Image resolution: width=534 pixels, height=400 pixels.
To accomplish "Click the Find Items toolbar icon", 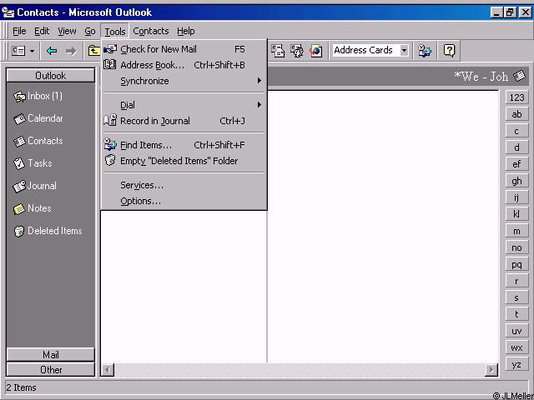I will click(x=425, y=51).
